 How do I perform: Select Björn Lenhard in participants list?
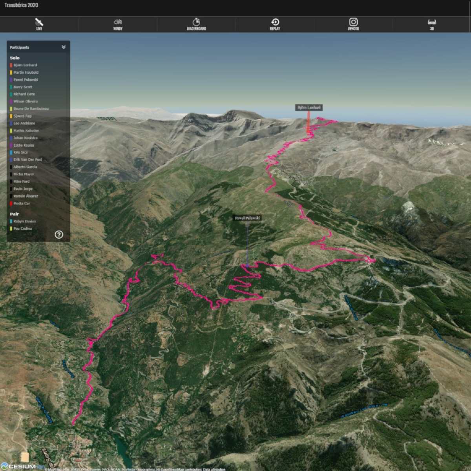(x=25, y=65)
